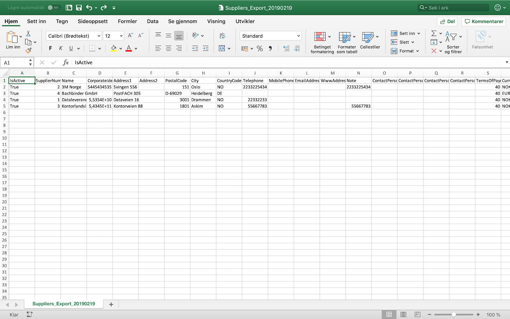Expand the formula bar chevron
Viewport: 510px width, 319px height.
coord(507,62)
